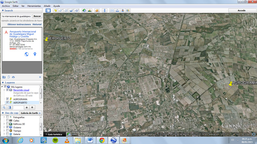Expand the Recorrido visual folder
Image resolution: width=257 pixels, height=144 pixels.
(4, 90)
